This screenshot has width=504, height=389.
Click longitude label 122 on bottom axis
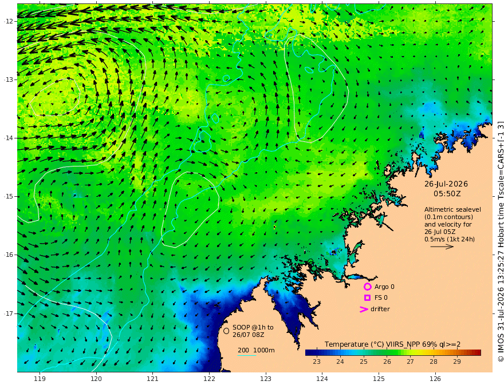pyautogui.click(x=209, y=379)
